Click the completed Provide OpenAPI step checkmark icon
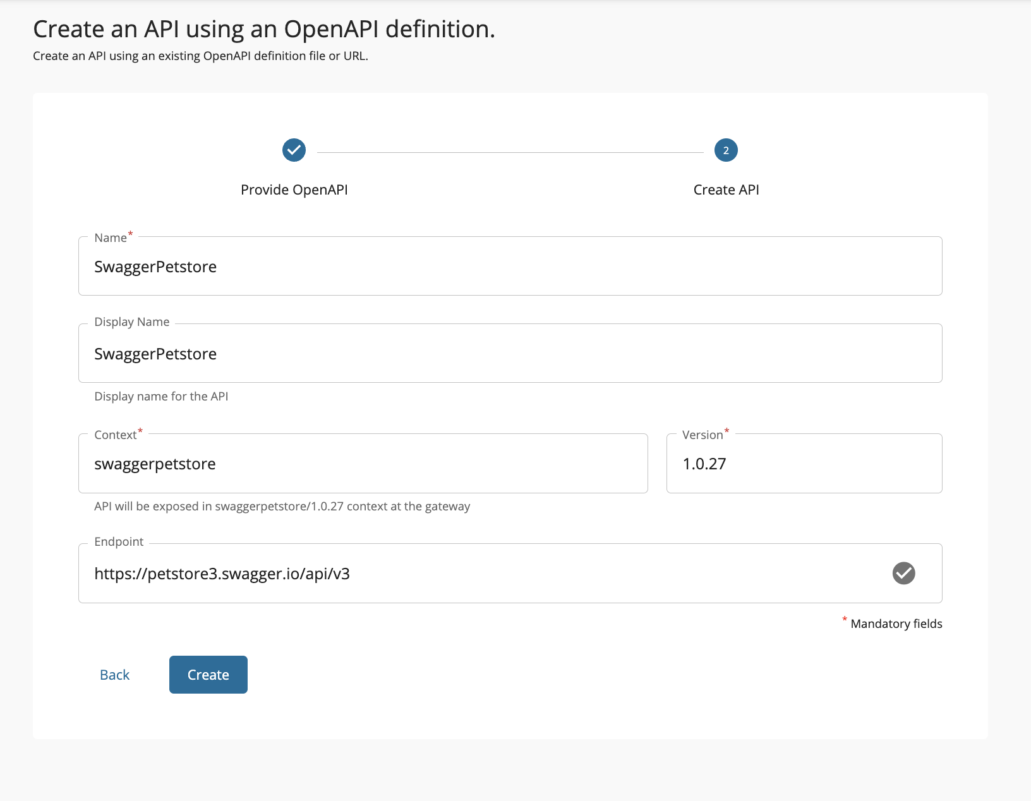The width and height of the screenshot is (1031, 801). coord(293,150)
